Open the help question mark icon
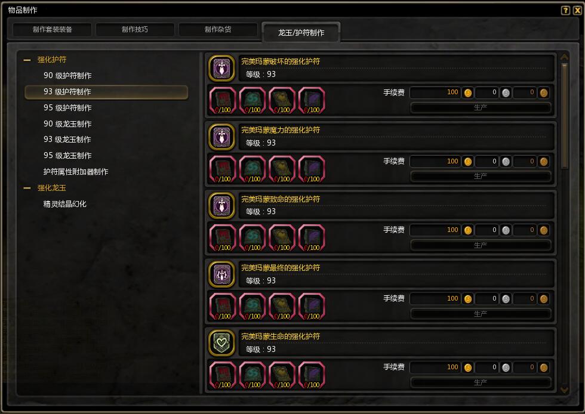This screenshot has width=585, height=414. (566, 10)
